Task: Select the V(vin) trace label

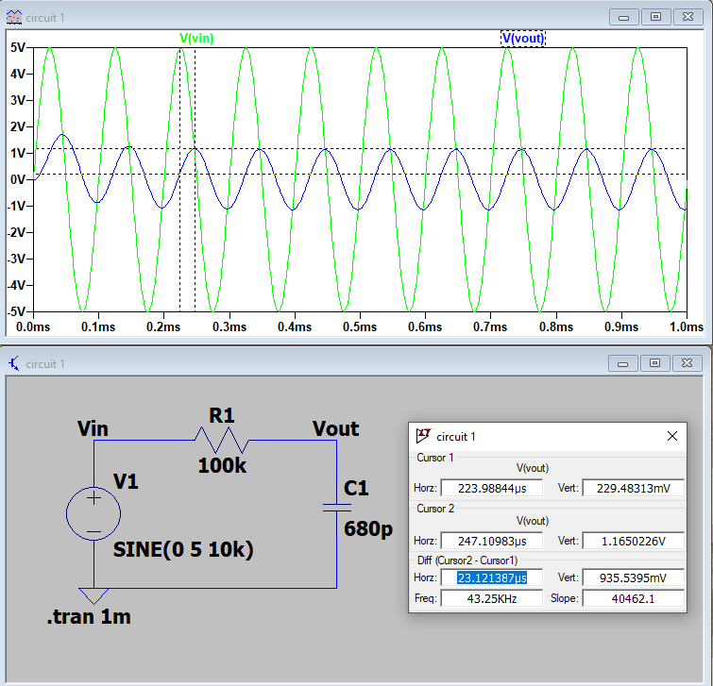Action: [196, 38]
